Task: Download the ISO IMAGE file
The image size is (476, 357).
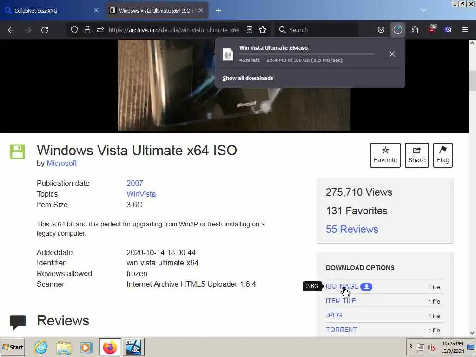Action: pyautogui.click(x=342, y=286)
